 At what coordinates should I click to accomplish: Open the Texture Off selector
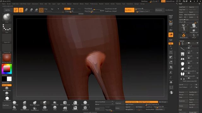(7, 48)
